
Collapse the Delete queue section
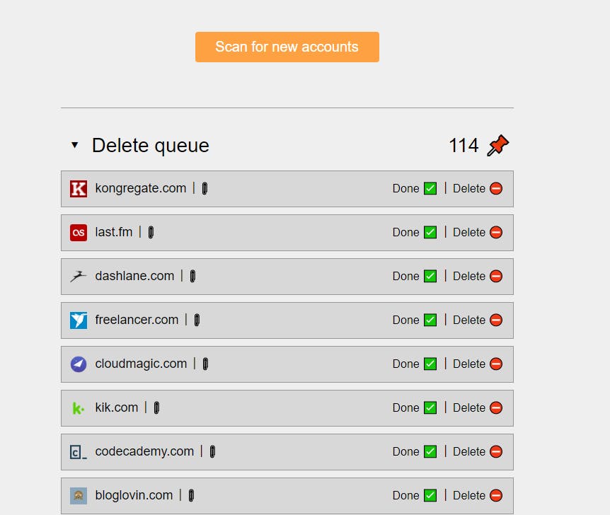coord(74,144)
